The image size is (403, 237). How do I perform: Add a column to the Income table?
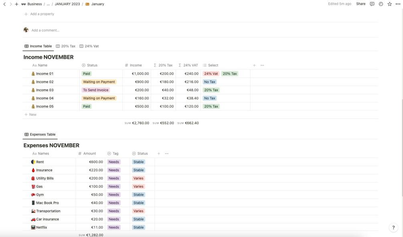click(254, 65)
